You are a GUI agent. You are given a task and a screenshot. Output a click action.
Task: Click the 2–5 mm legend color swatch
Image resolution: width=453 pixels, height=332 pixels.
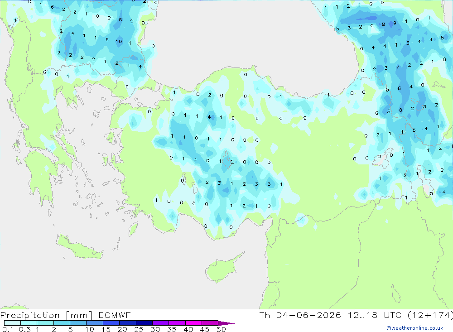[62, 323]
